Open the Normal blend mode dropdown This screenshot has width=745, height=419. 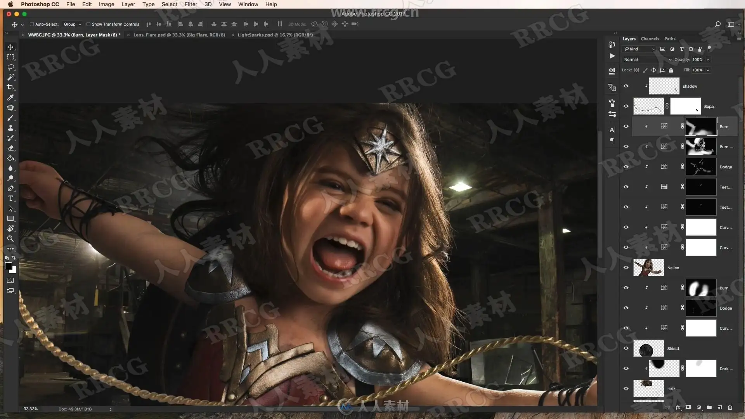click(647, 60)
